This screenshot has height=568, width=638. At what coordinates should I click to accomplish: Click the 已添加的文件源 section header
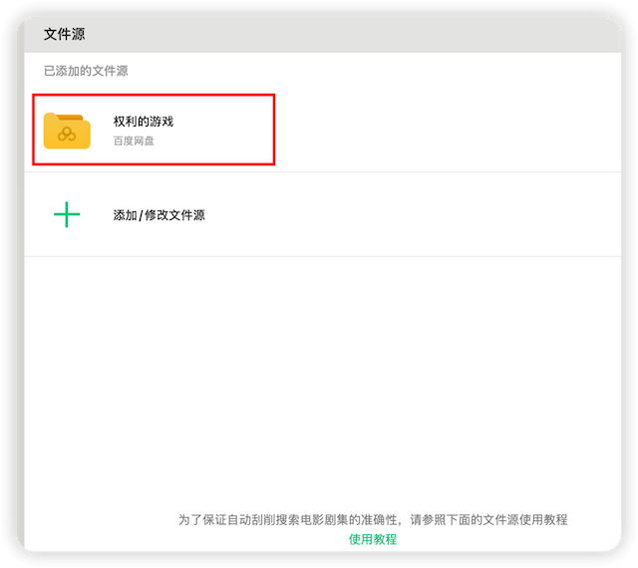(86, 72)
